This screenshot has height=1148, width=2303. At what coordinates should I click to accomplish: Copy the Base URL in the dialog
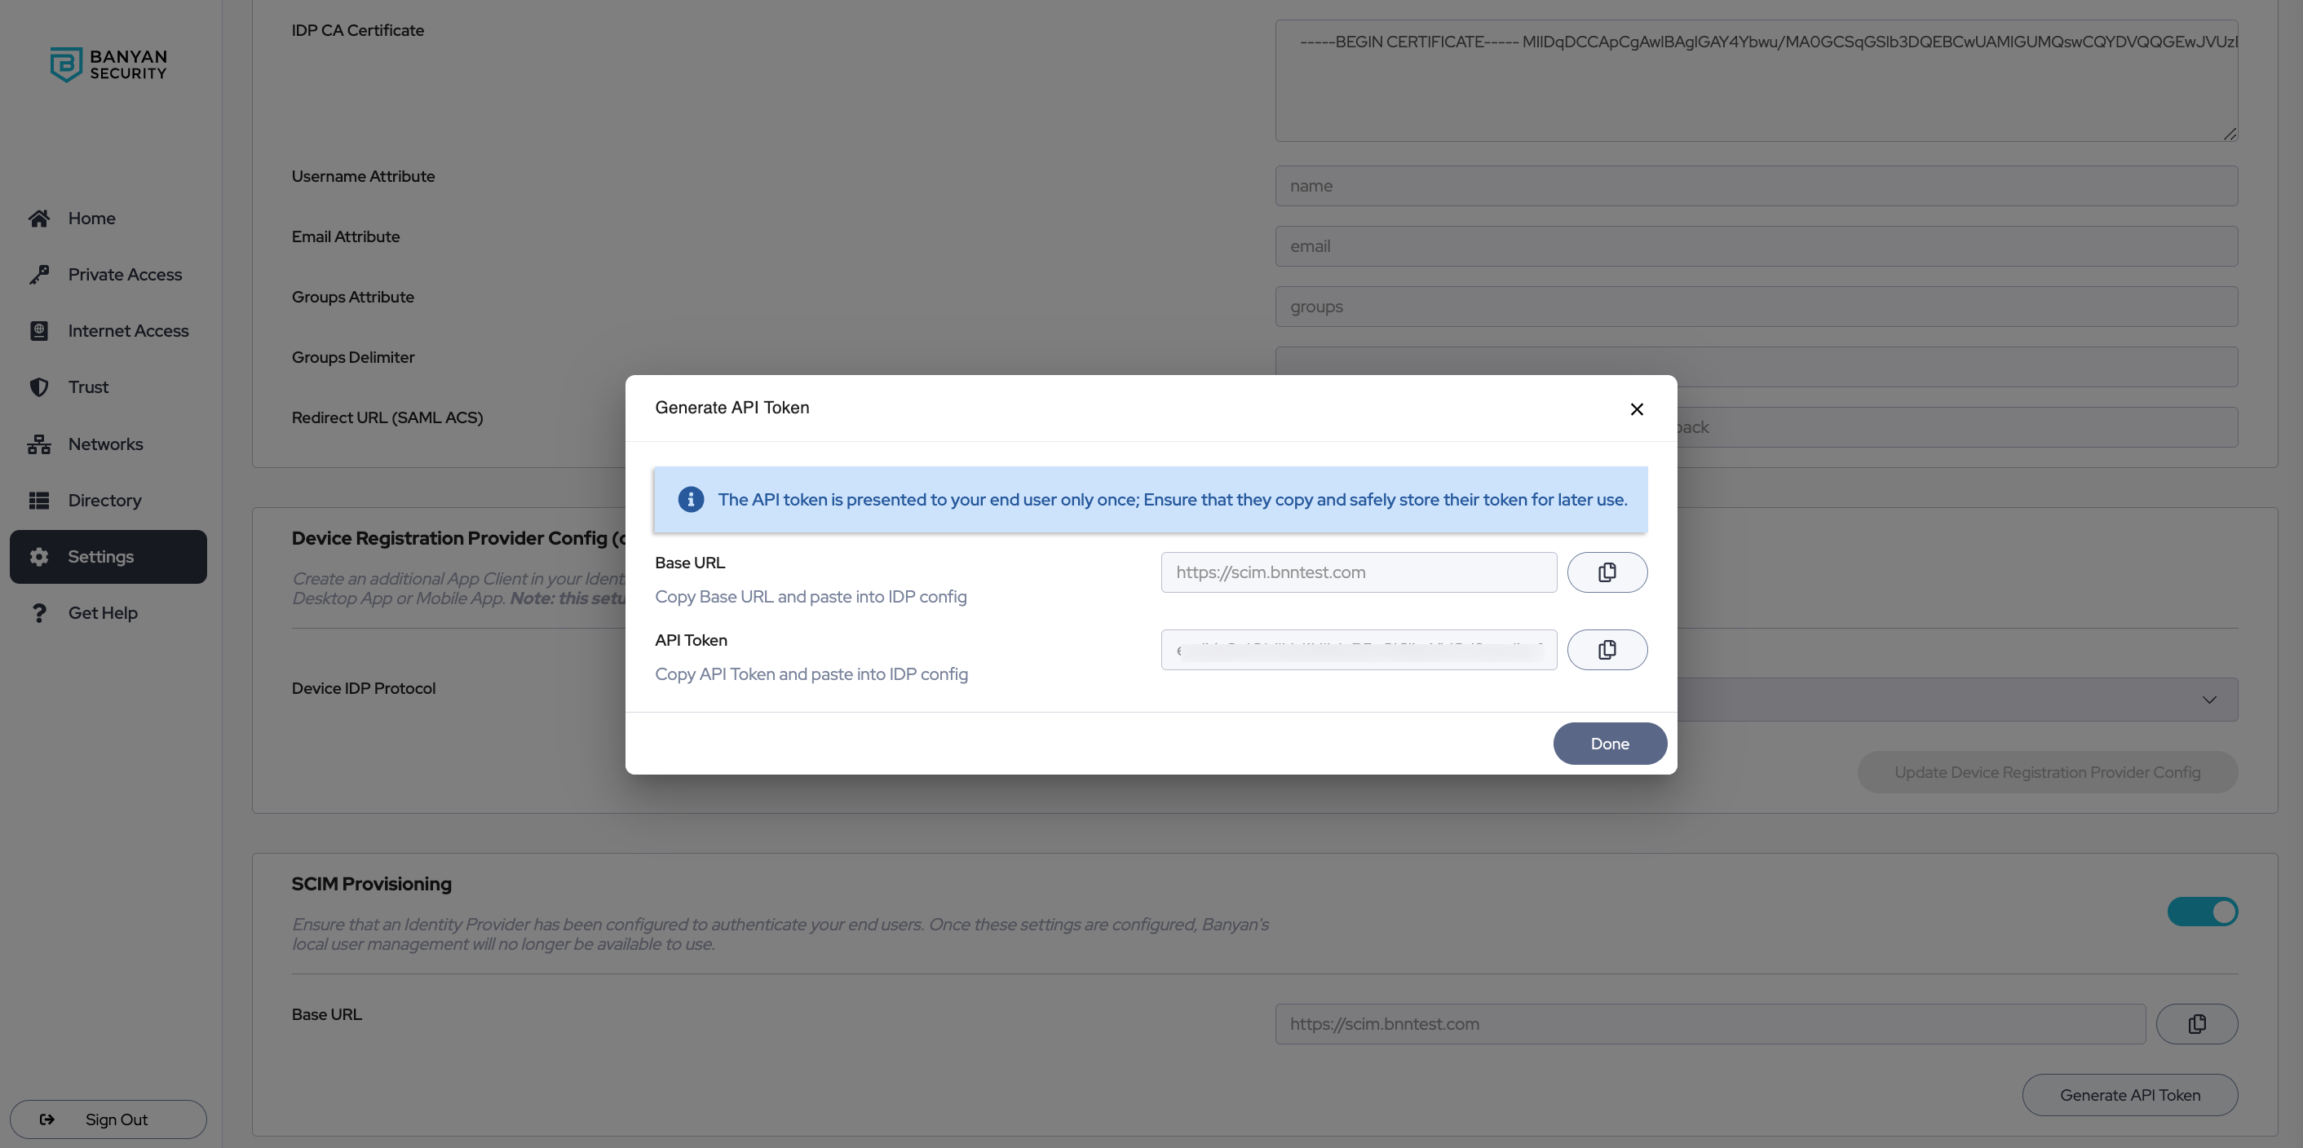pos(1607,572)
